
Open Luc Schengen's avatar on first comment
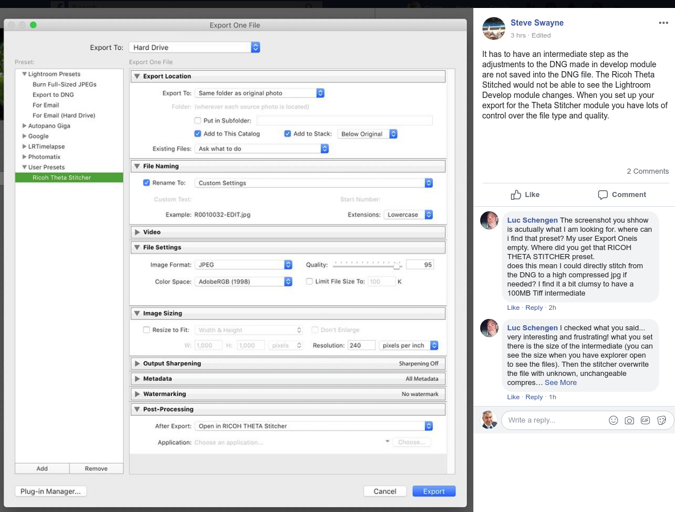(x=489, y=220)
